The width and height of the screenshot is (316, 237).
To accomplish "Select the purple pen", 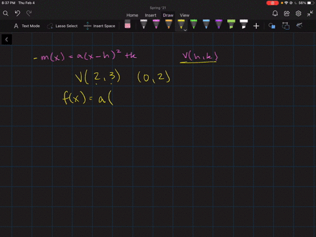I will [x=219, y=24].
